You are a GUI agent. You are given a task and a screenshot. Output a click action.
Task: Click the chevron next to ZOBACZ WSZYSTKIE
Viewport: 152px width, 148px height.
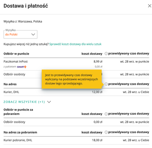pos(49,102)
